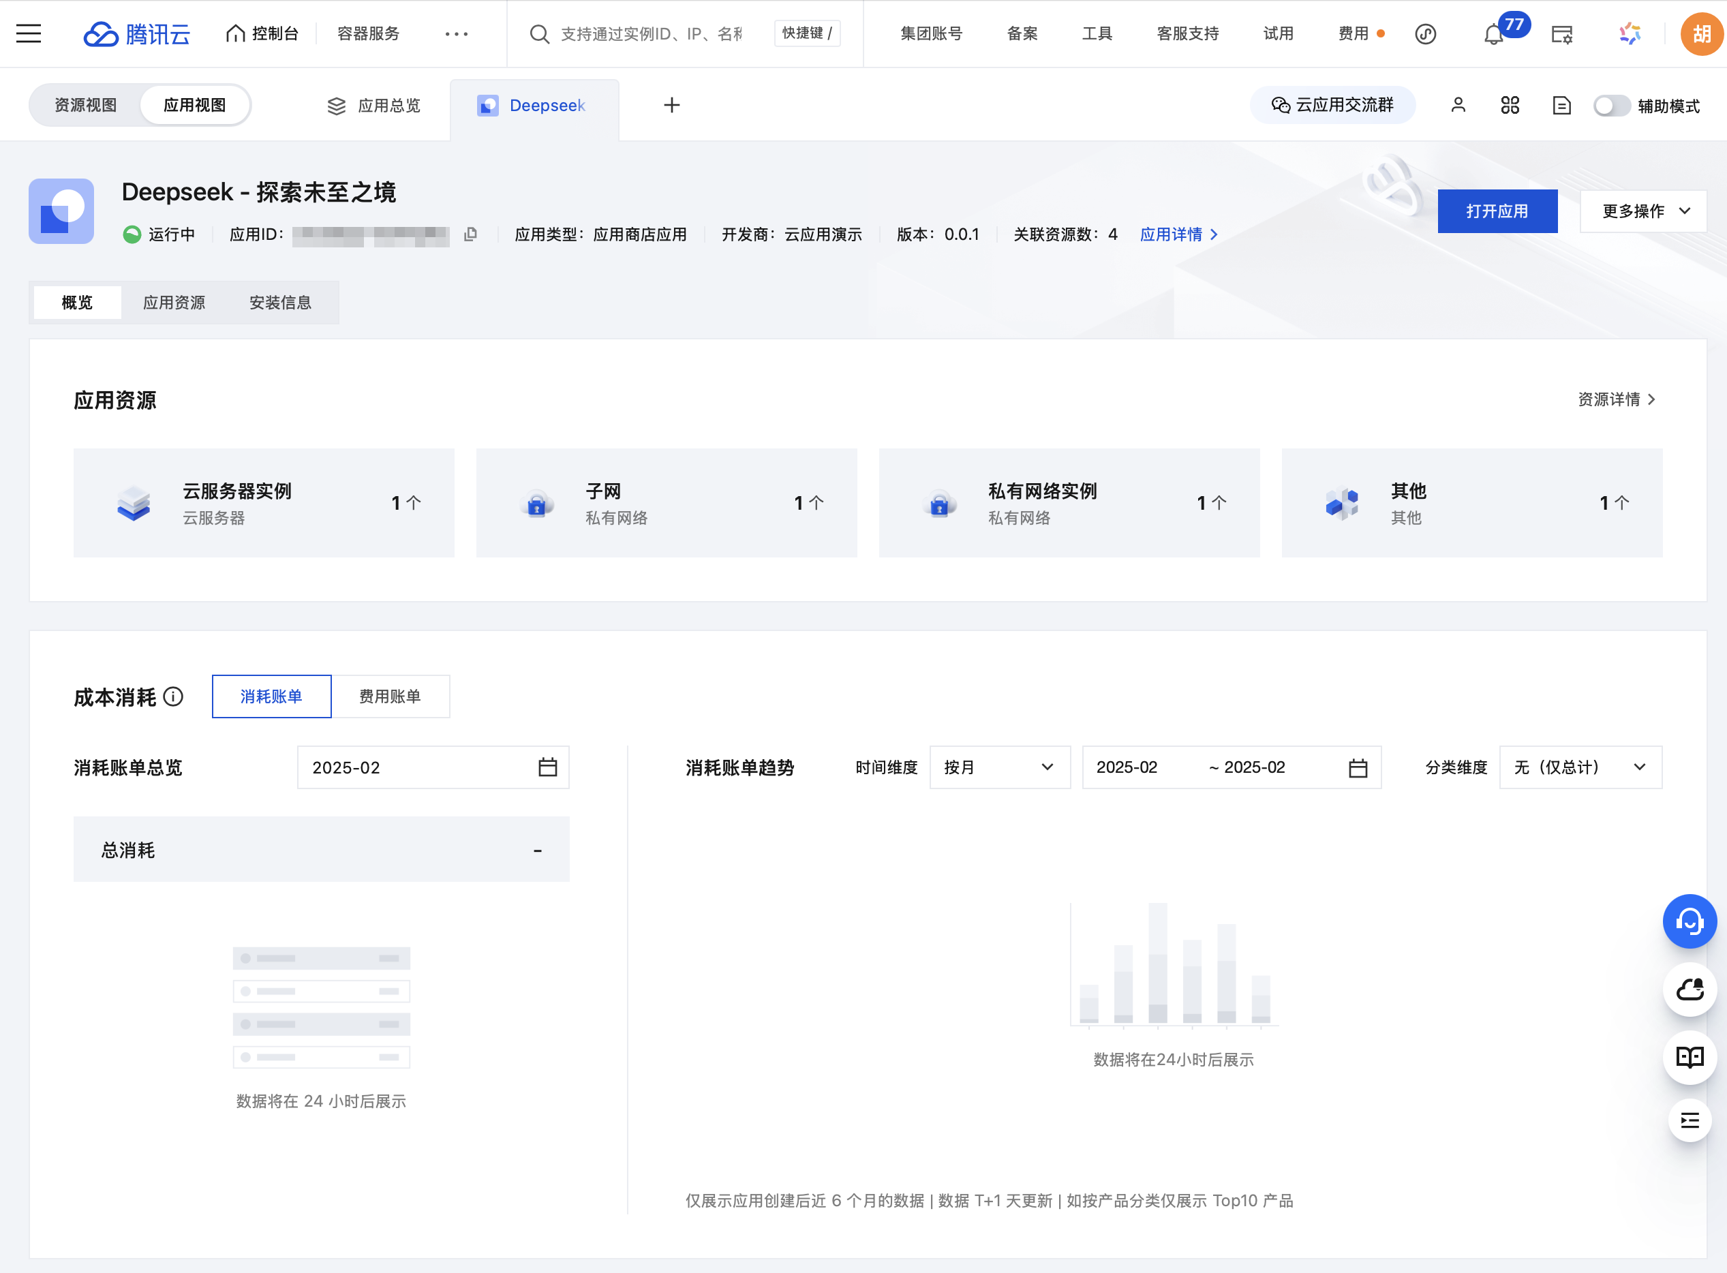Join the 云应用交流群
The image size is (1727, 1273).
click(1332, 105)
